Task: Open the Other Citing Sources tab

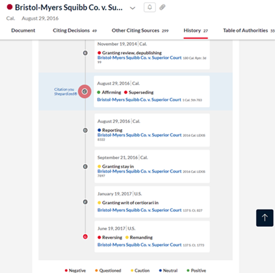Action: coord(140,30)
